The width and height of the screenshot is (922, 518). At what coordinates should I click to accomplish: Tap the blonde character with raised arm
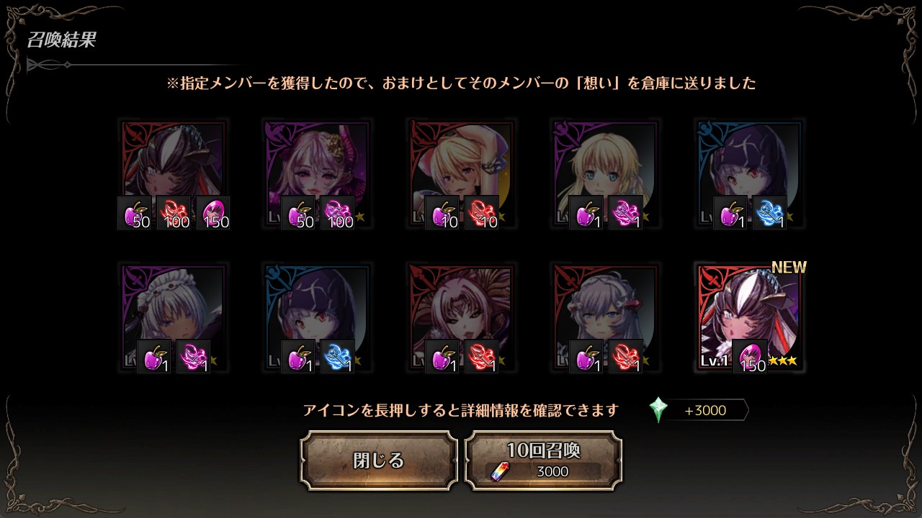tap(461, 174)
